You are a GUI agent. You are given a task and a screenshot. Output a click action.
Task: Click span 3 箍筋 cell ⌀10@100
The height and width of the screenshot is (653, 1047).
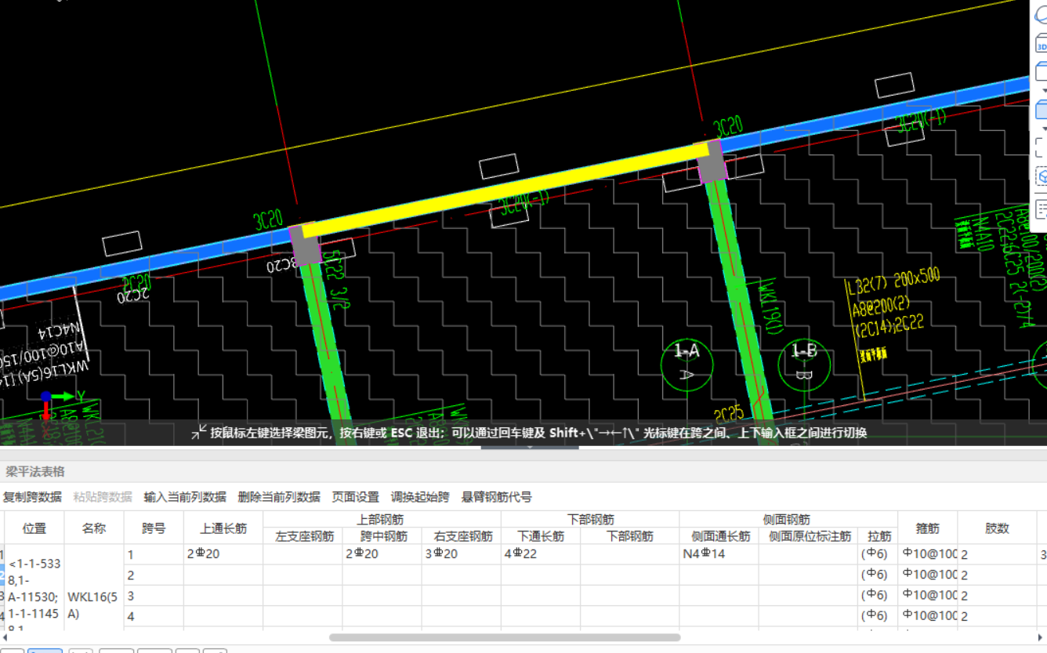click(x=927, y=595)
